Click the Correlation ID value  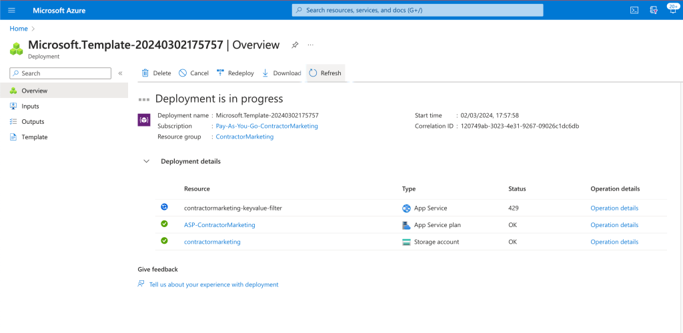pos(520,126)
